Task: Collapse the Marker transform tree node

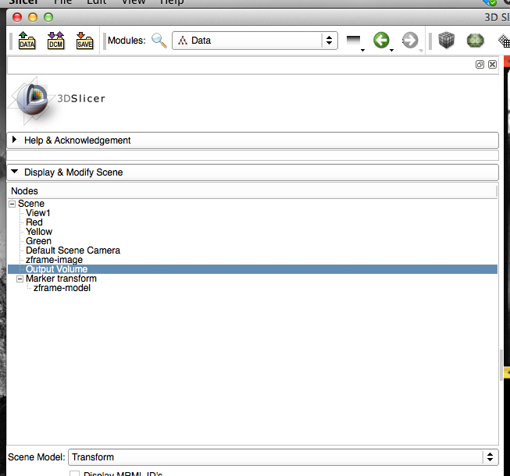Action: (20, 279)
